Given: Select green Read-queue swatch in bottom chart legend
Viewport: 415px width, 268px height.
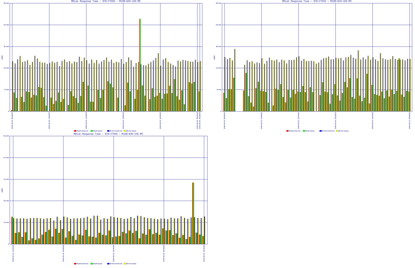Looking at the screenshot, I should click(92, 264).
